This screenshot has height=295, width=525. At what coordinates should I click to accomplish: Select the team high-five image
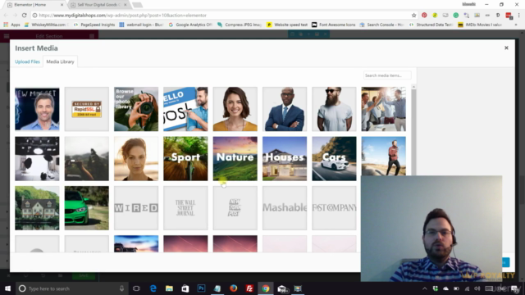[x=383, y=109]
